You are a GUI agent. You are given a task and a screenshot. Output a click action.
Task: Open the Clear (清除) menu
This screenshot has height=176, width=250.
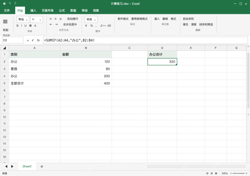[x=193, y=24]
